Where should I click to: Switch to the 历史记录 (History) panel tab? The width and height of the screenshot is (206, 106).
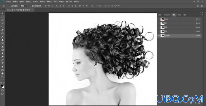pyautogui.click(x=167, y=15)
